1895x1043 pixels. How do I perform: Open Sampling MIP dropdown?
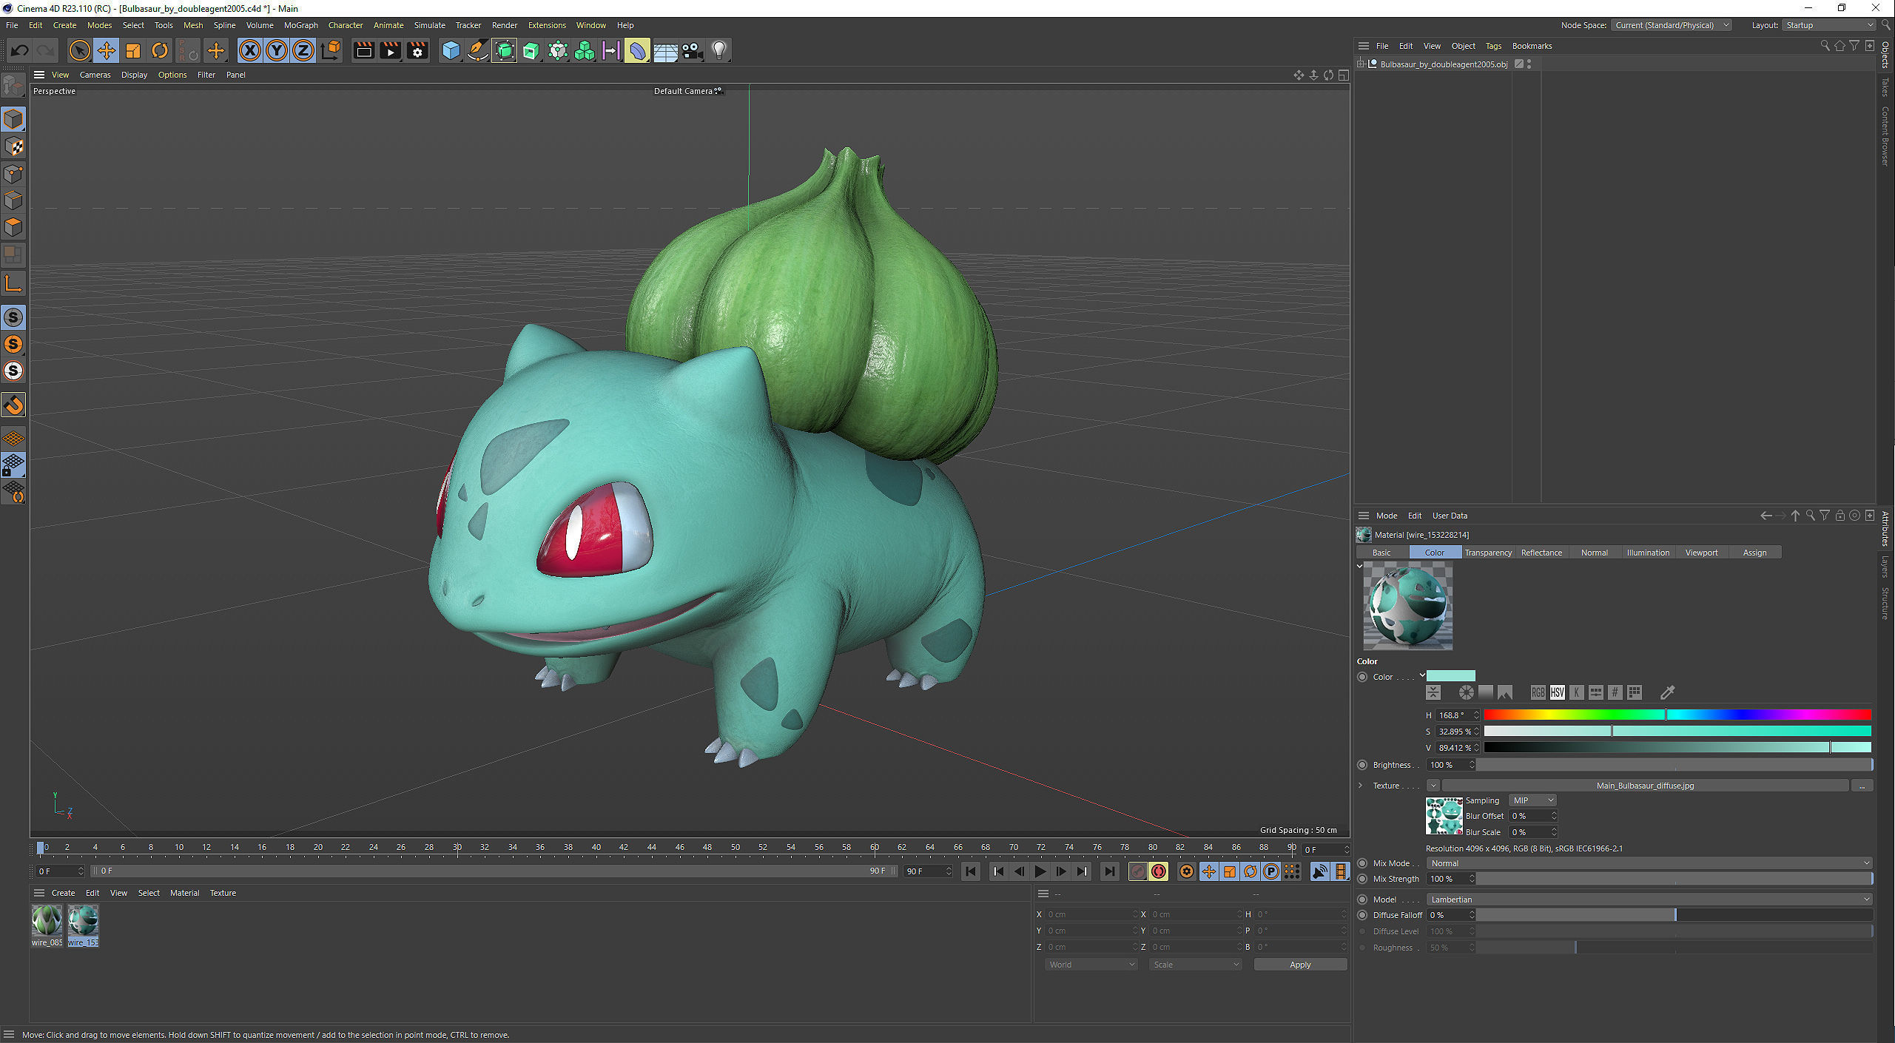[x=1533, y=800]
